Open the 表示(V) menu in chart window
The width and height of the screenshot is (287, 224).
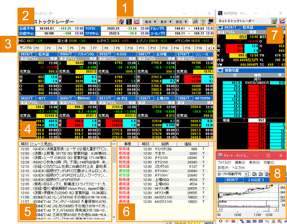[254, 163]
